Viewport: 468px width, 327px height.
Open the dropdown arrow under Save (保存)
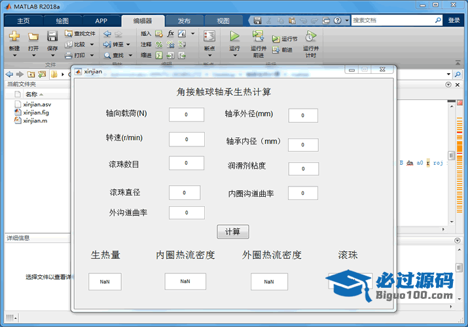(52, 56)
